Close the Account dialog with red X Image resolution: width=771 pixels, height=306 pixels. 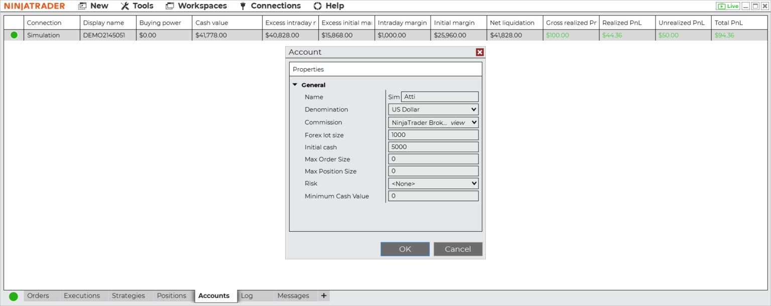coord(480,52)
